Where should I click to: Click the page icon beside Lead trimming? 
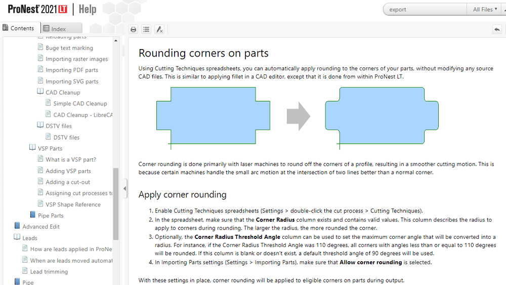point(25,271)
